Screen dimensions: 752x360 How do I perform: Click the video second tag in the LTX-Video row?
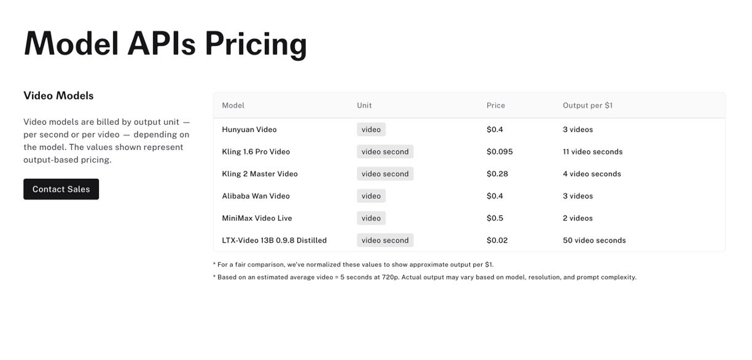385,240
